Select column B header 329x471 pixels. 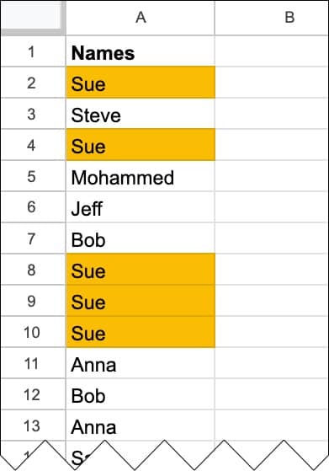[x=272, y=18]
